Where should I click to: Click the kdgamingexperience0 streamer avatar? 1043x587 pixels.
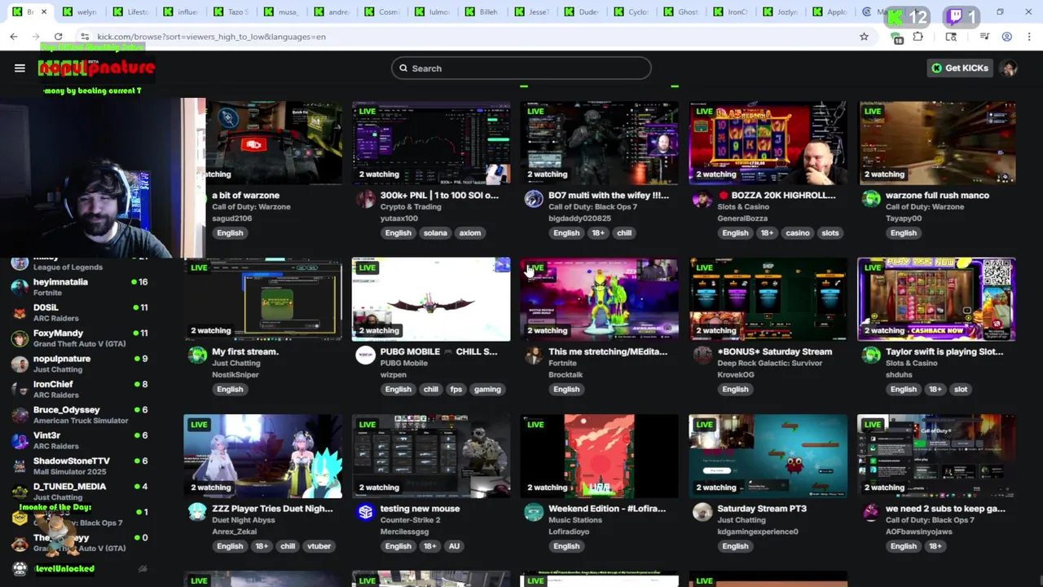702,511
